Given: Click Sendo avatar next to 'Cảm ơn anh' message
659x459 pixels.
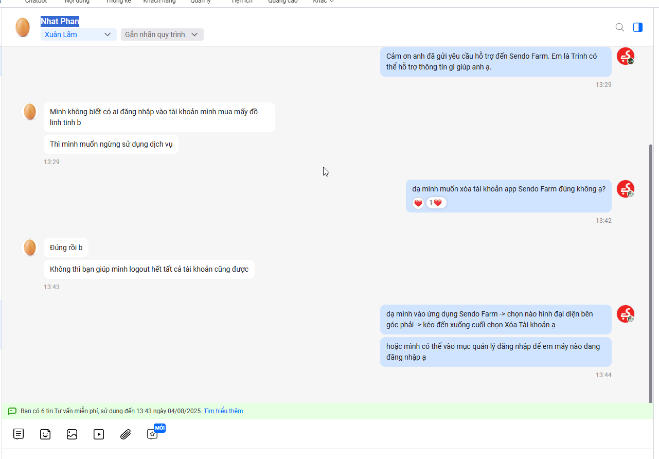Looking at the screenshot, I should 626,56.
